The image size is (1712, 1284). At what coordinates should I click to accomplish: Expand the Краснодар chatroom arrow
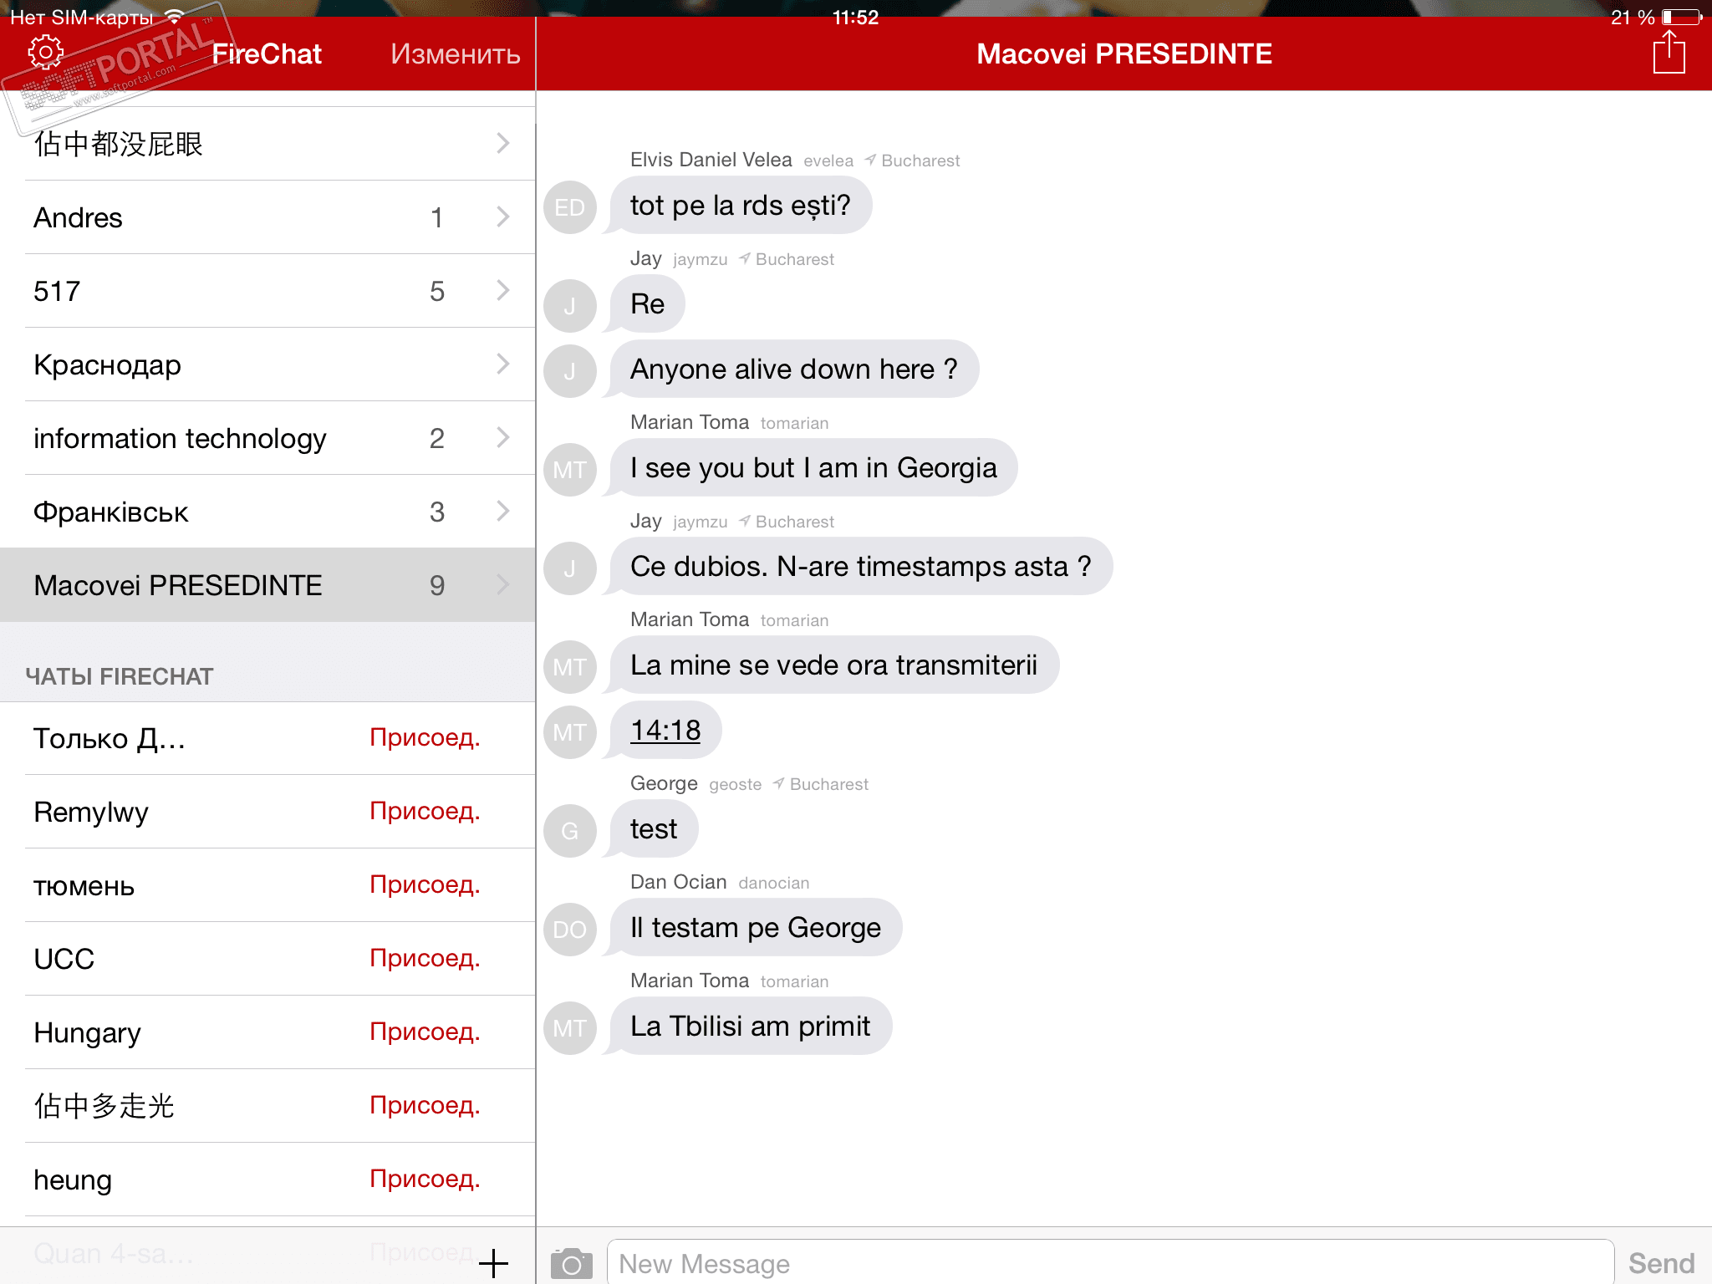[502, 364]
